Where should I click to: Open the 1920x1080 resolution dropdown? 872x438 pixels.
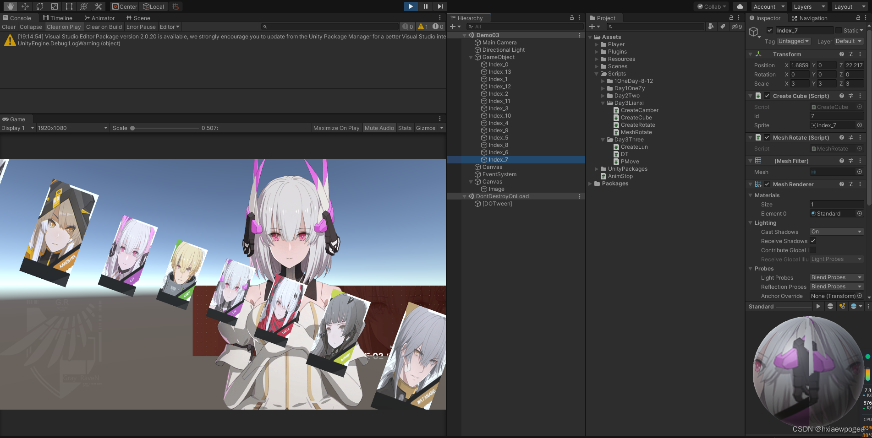(x=73, y=128)
